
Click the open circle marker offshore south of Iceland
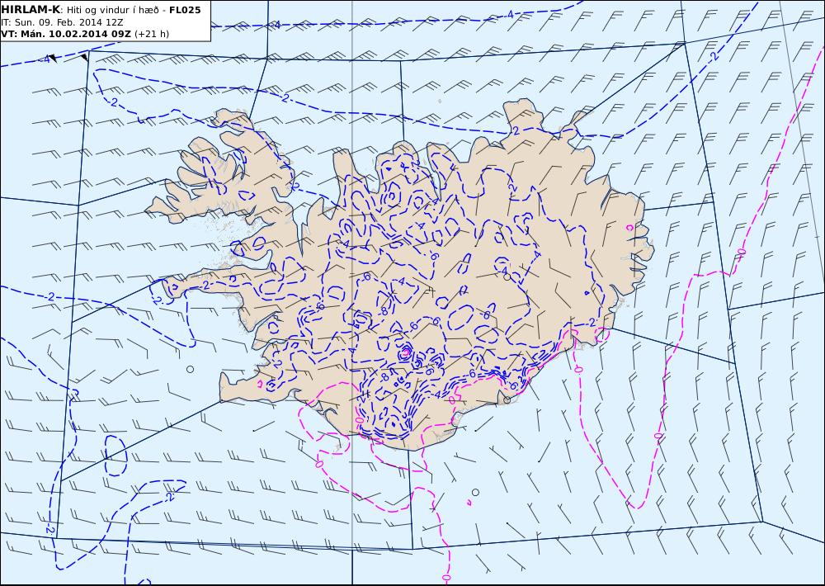[475, 492]
